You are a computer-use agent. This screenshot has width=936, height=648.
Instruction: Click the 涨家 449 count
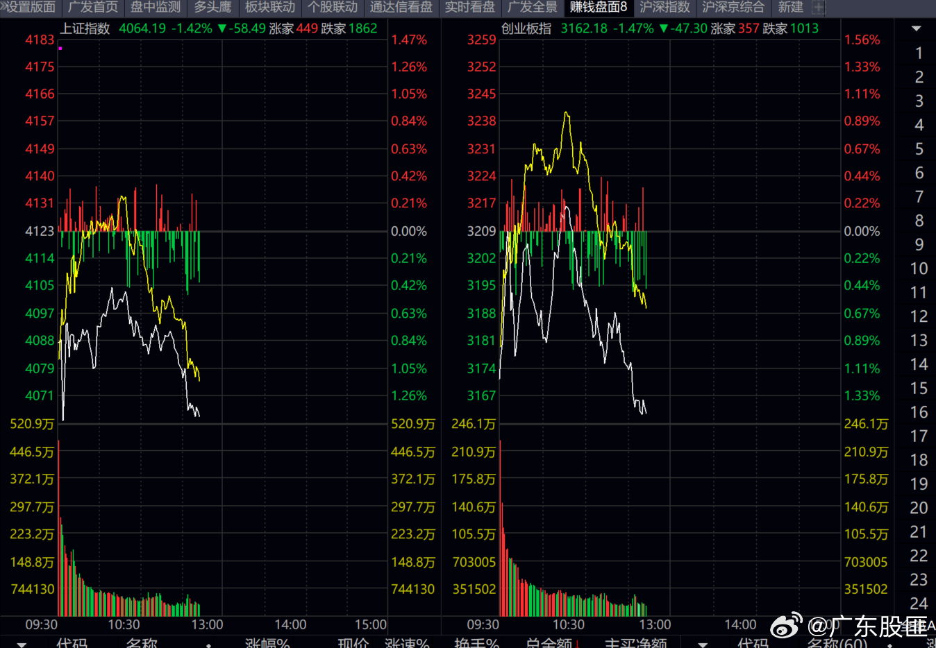point(293,28)
